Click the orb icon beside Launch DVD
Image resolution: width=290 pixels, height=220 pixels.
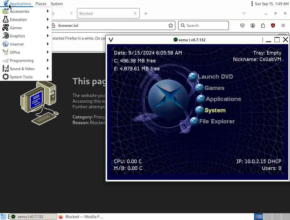193,77
